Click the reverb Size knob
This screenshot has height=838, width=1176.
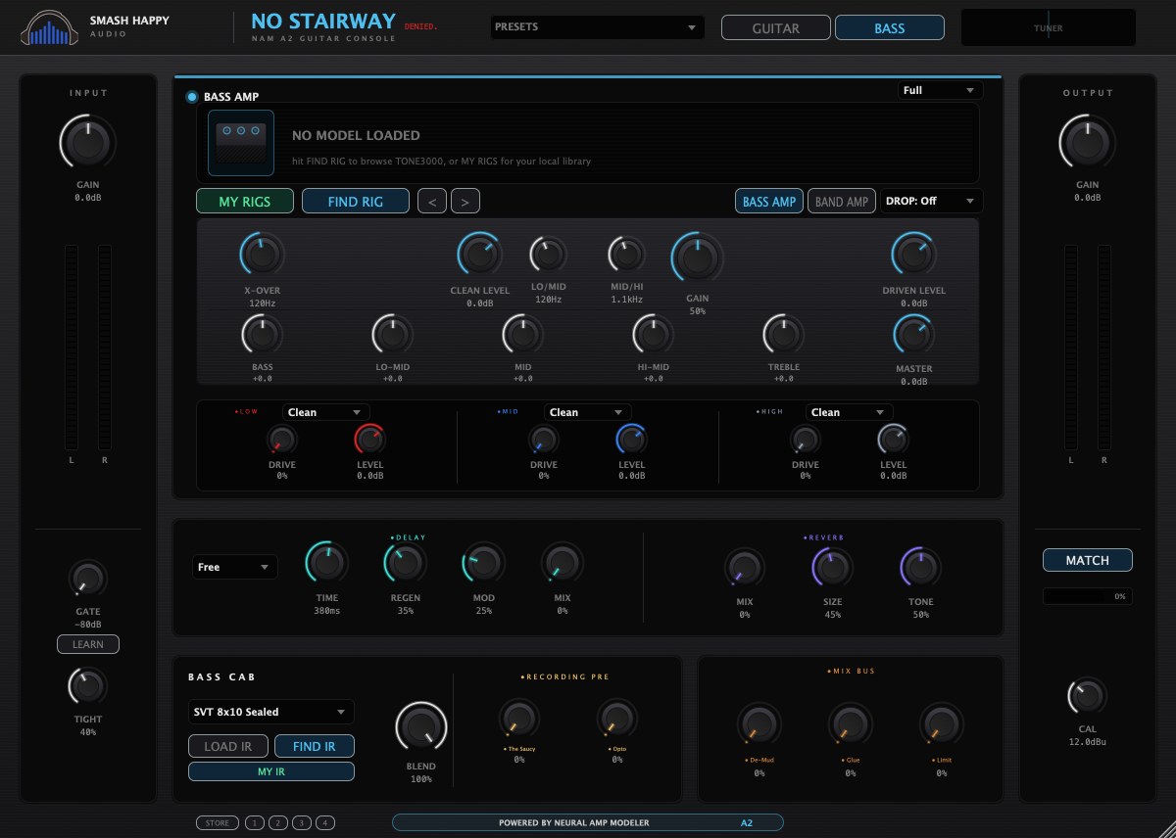pyautogui.click(x=832, y=567)
